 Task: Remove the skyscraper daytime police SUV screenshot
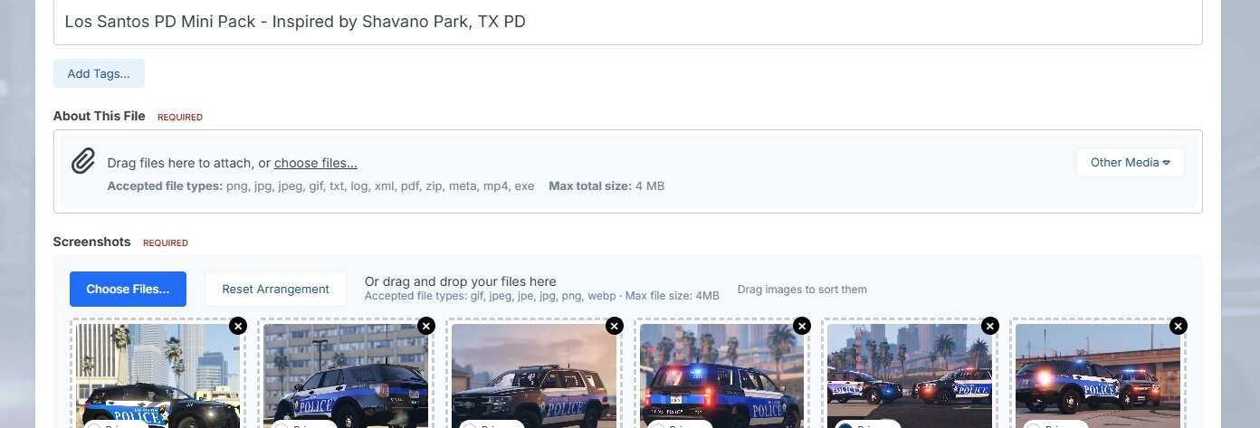(x=238, y=326)
